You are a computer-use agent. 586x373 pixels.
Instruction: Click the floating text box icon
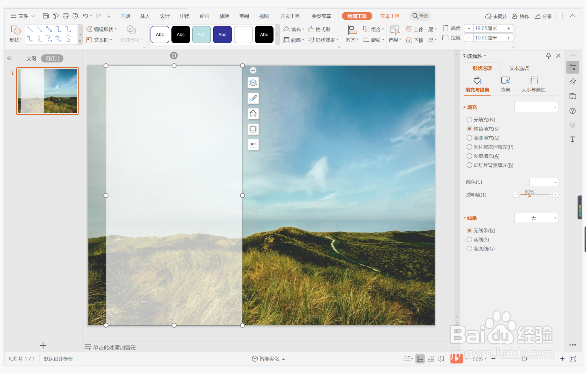pyautogui.click(x=253, y=145)
